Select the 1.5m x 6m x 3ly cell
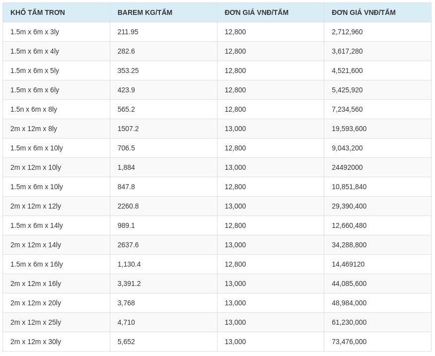The width and height of the screenshot is (435, 356). tap(35, 32)
